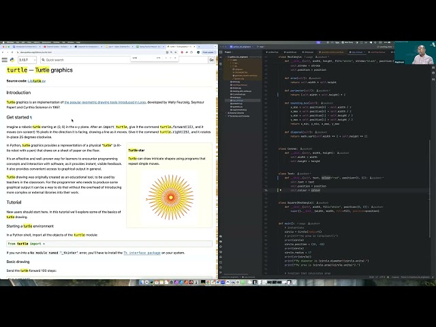Open a new Chrome tab
The image size is (436, 327).
tap(199, 47)
